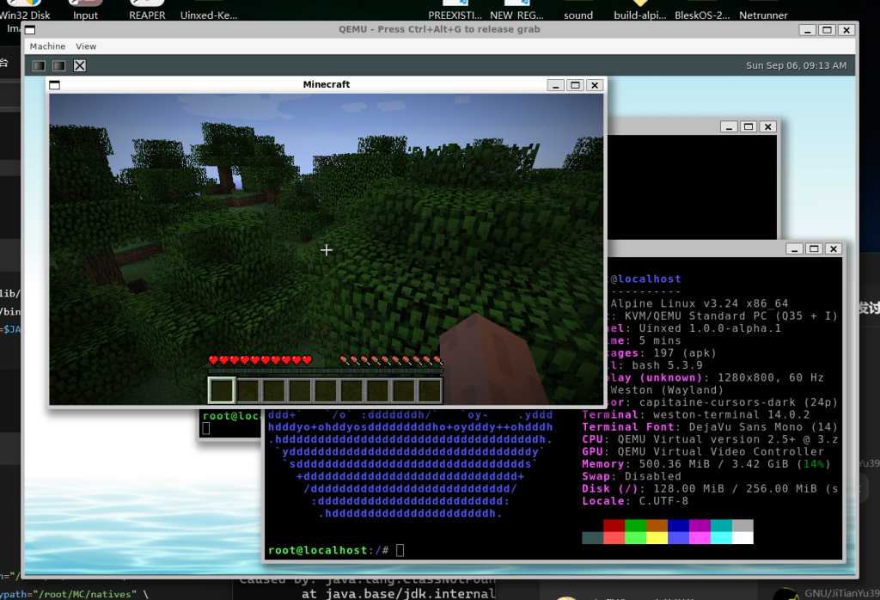Click the Minecraft experience bar above hotbar

coord(326,370)
